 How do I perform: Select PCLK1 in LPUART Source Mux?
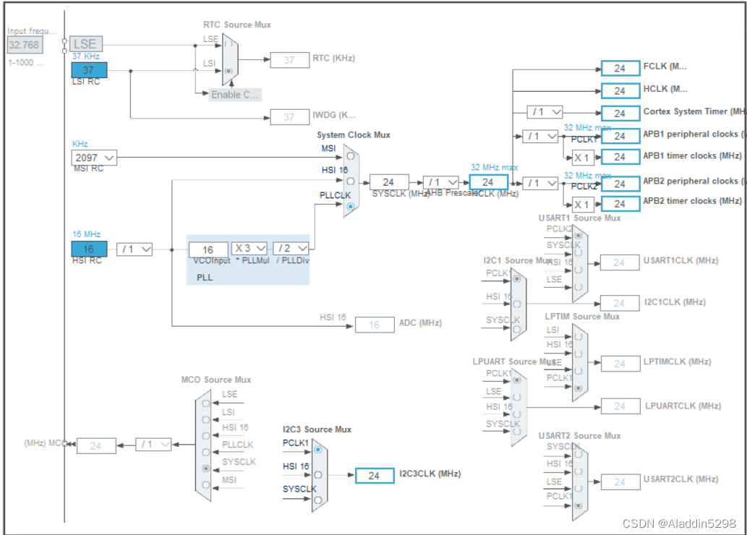point(517,380)
